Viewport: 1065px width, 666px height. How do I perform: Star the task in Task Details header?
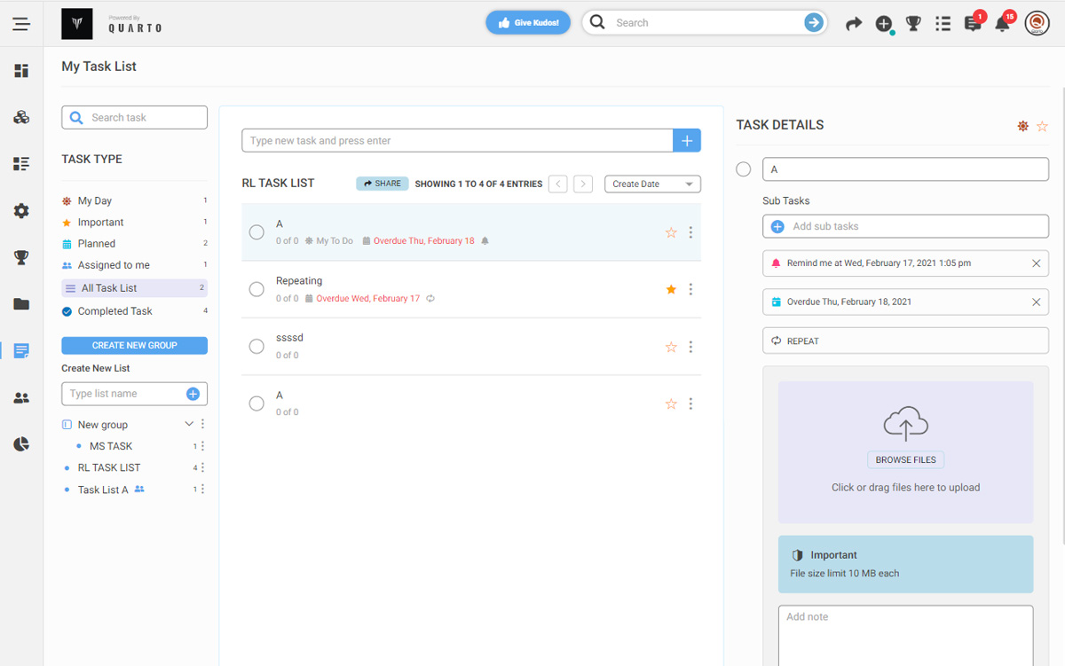[1043, 127]
